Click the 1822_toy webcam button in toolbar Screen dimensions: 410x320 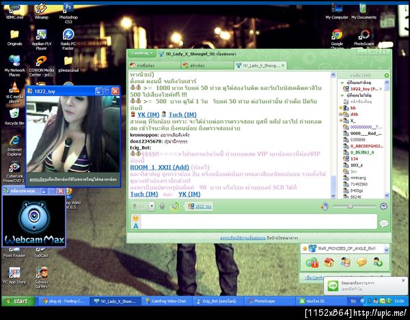(x=200, y=206)
